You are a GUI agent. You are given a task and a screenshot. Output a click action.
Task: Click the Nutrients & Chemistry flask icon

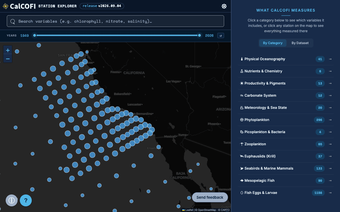[242, 71]
